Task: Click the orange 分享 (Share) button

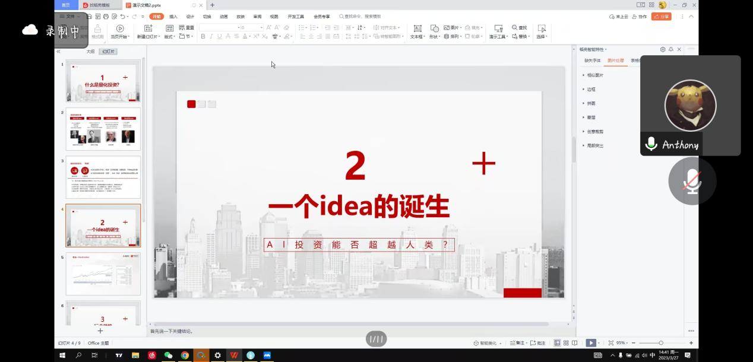Action: click(661, 17)
